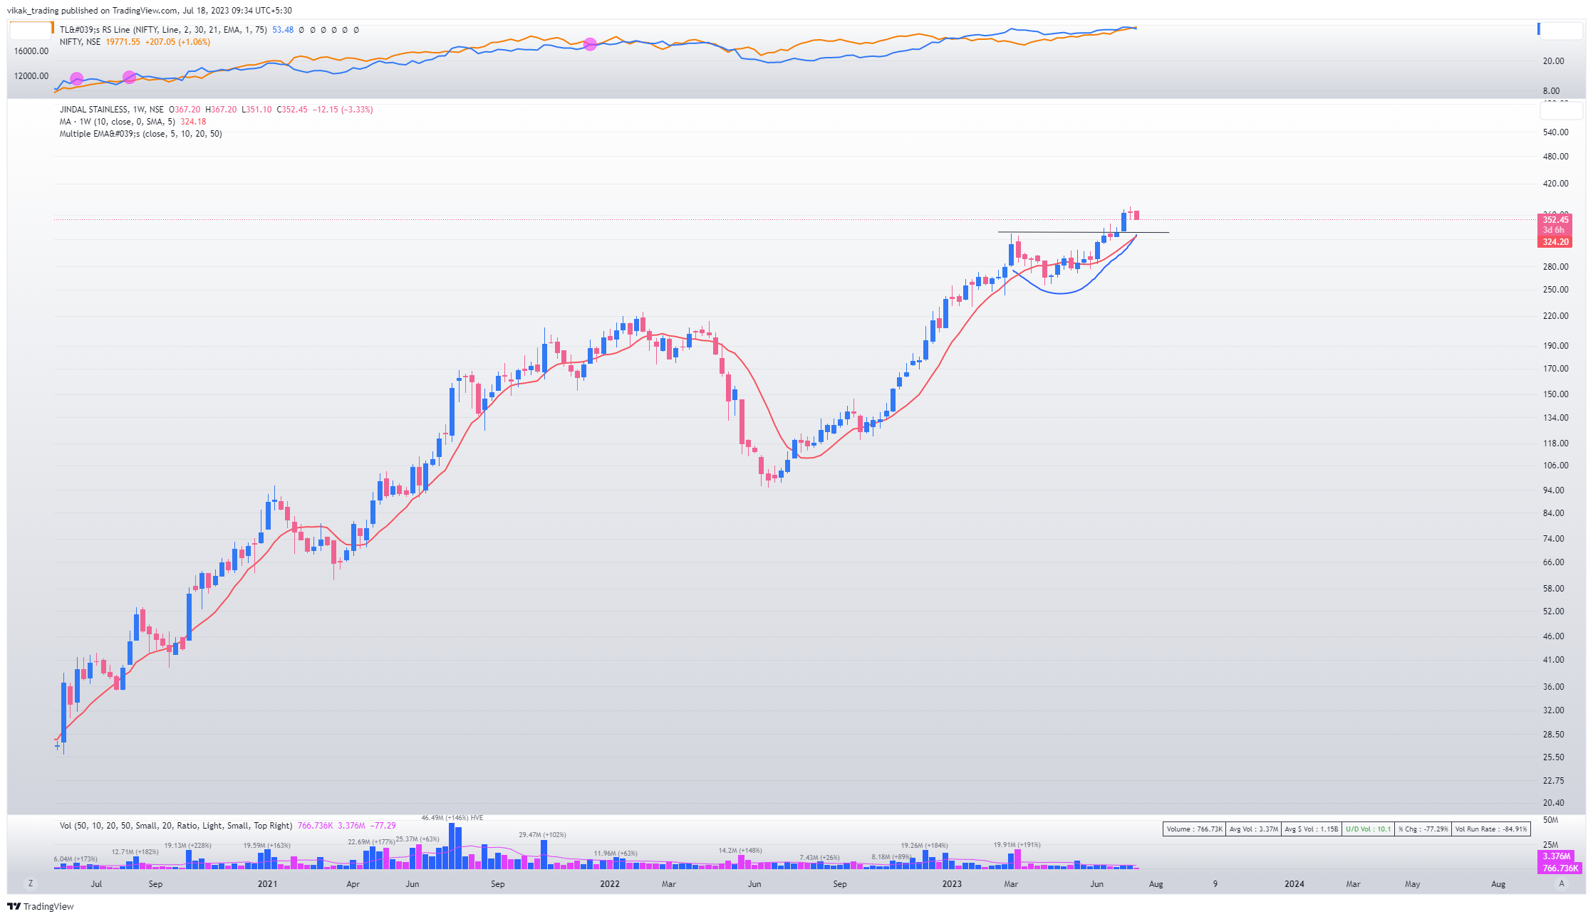Click the Avg Vol : 3.37M table cell

pos(1254,829)
